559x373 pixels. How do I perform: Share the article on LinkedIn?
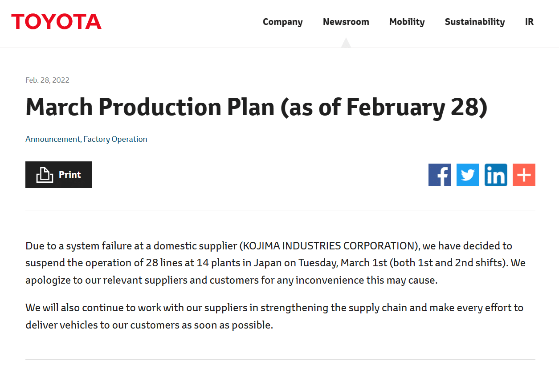(496, 175)
